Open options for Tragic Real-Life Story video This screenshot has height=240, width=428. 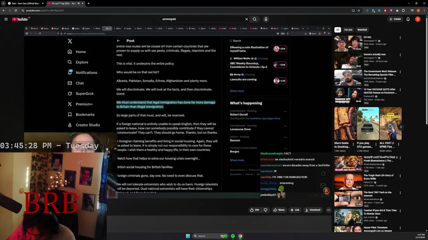click(400, 176)
